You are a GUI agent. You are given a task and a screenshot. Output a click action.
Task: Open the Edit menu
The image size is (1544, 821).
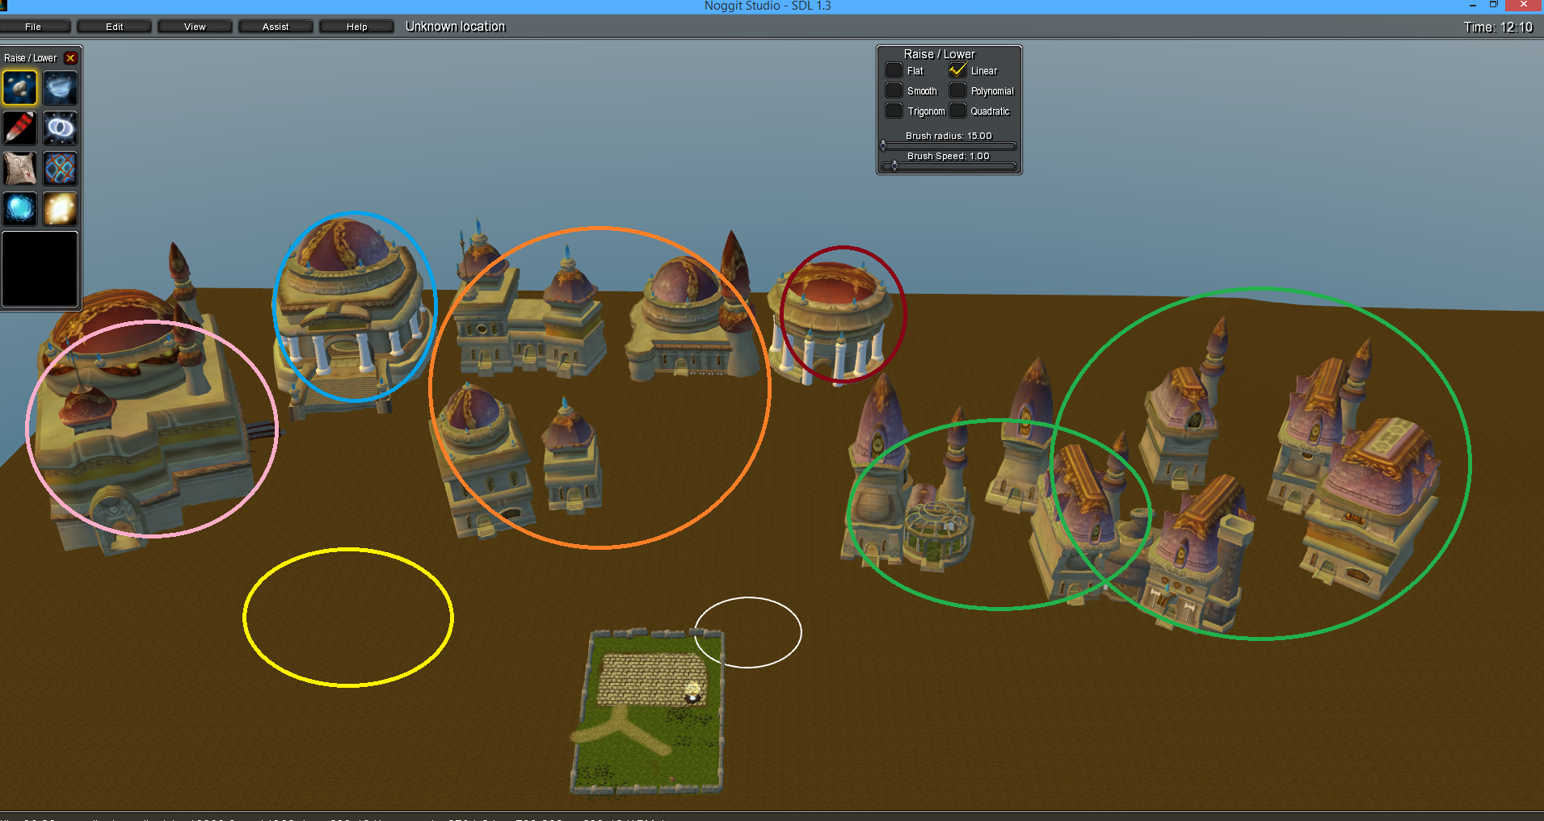click(114, 27)
